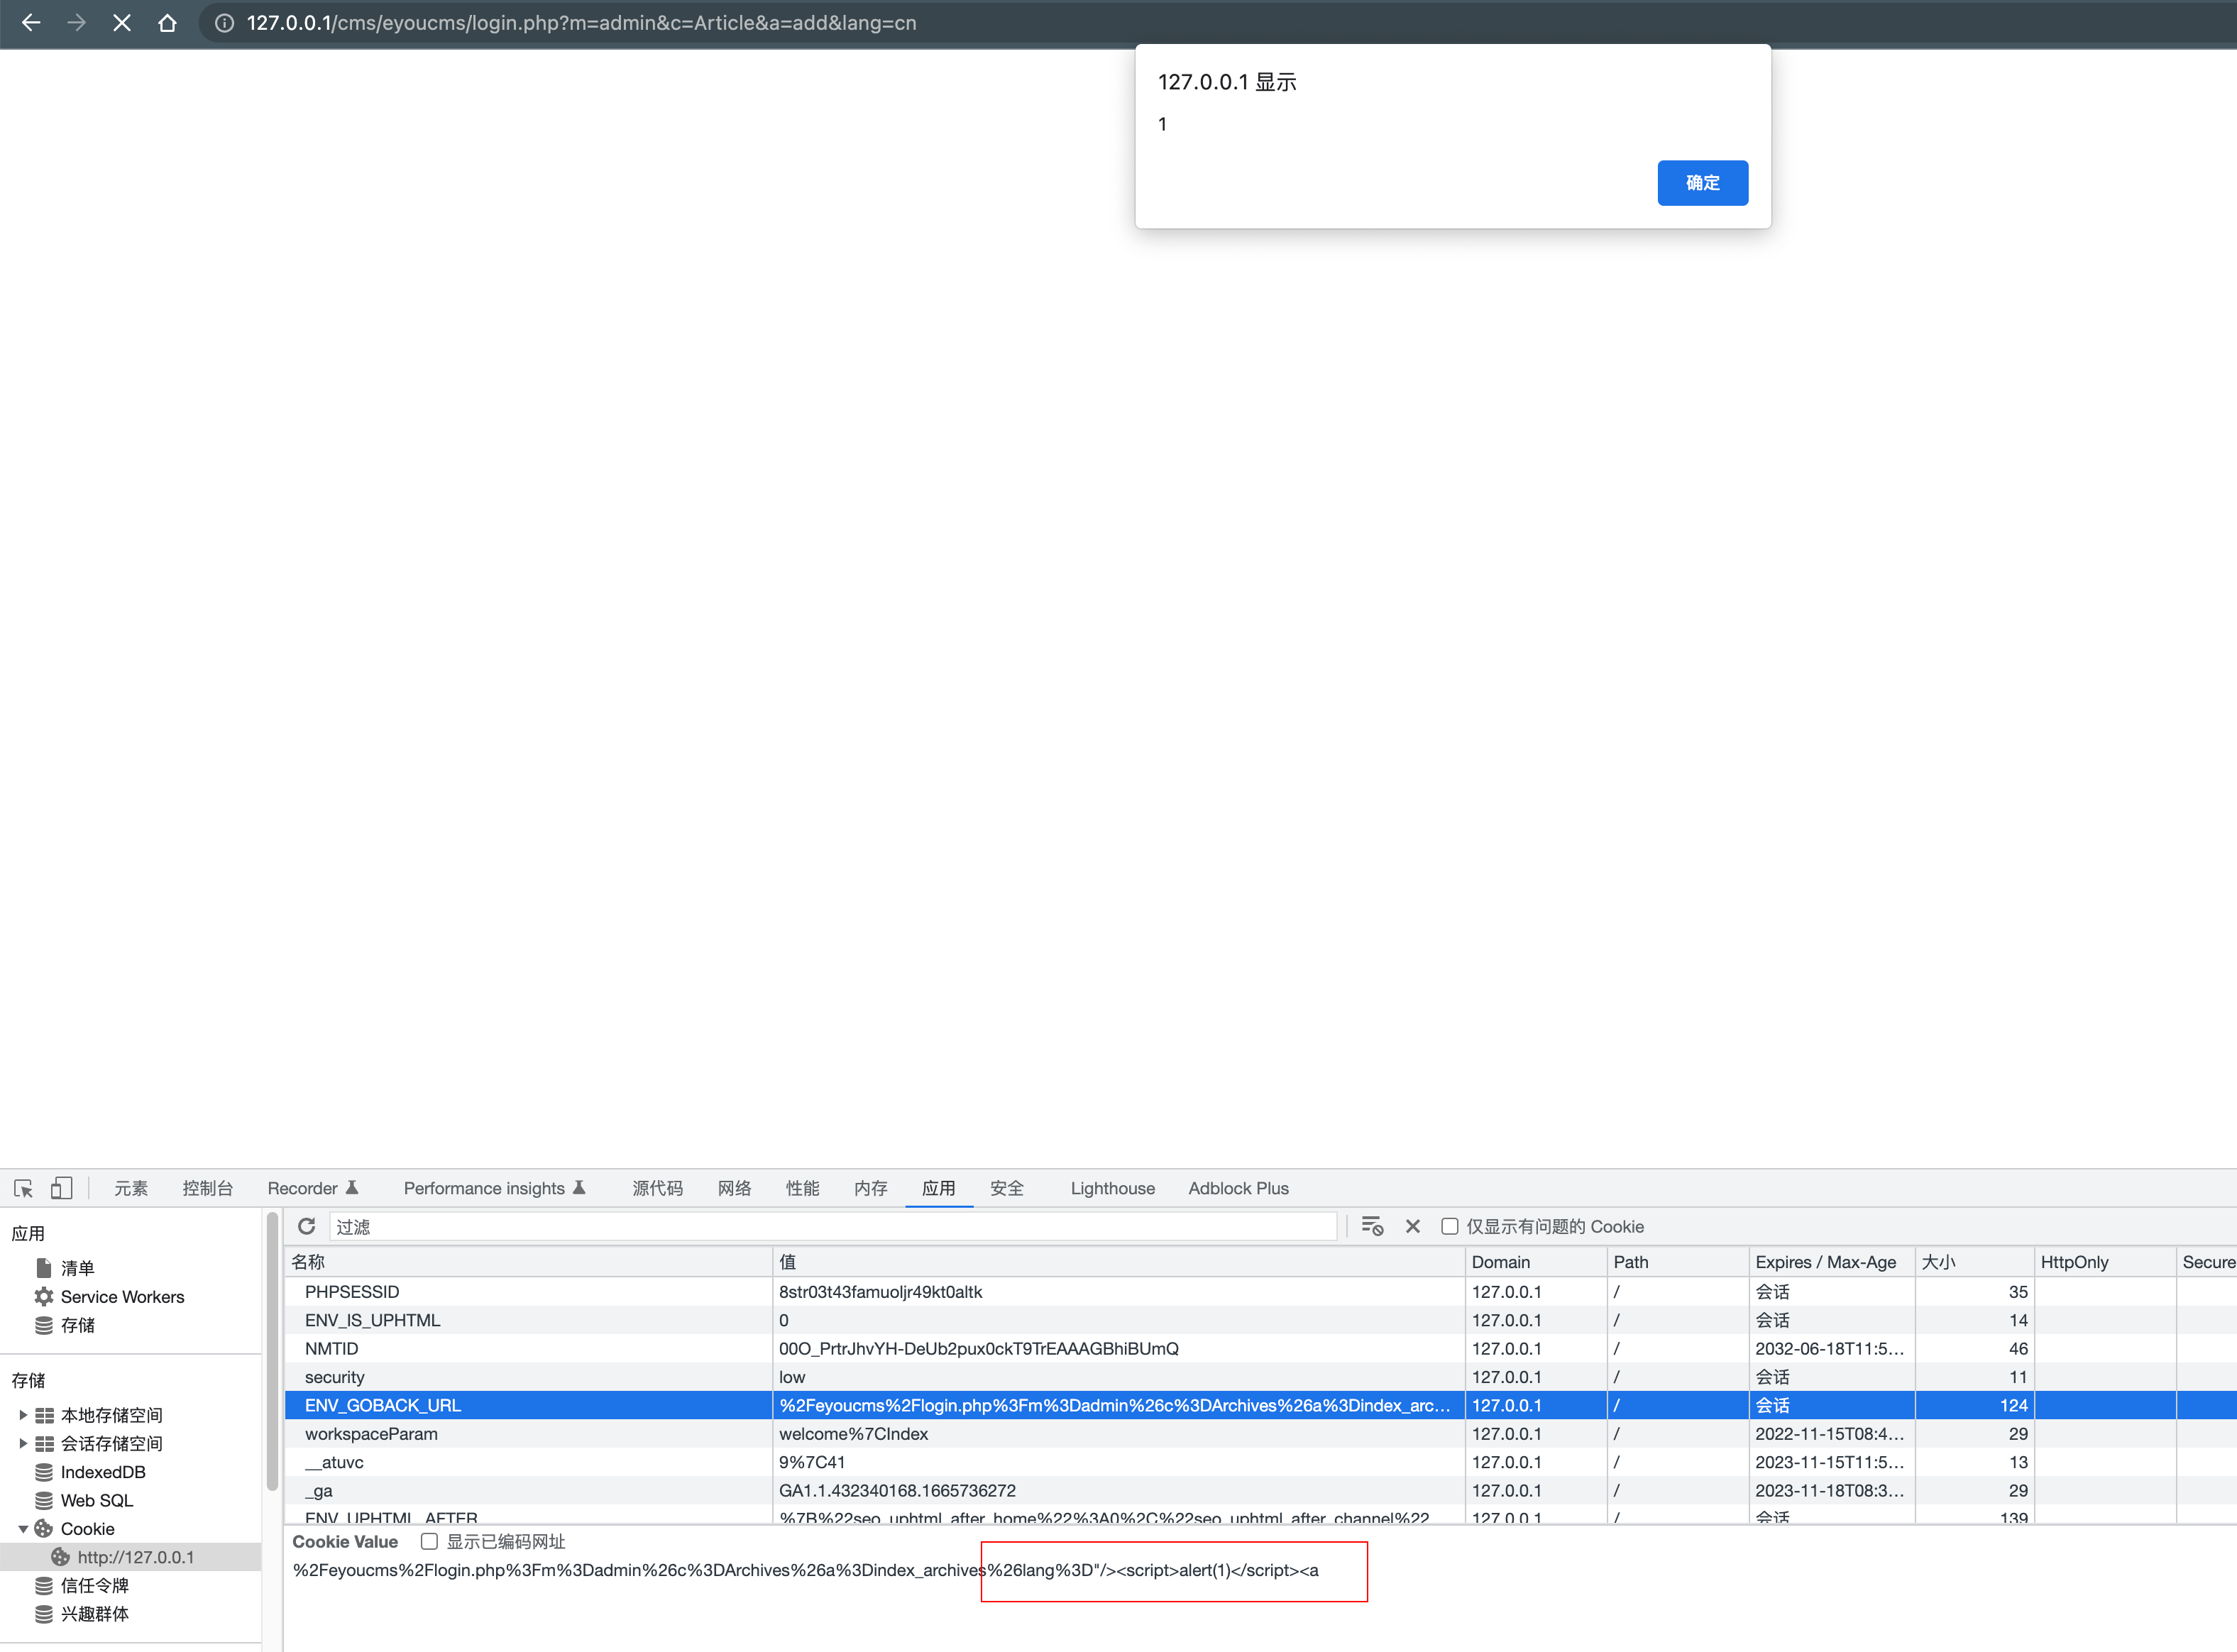Collapse the Cookie tree in sidebar
Image resolution: width=2237 pixels, height=1652 pixels.
(x=23, y=1528)
